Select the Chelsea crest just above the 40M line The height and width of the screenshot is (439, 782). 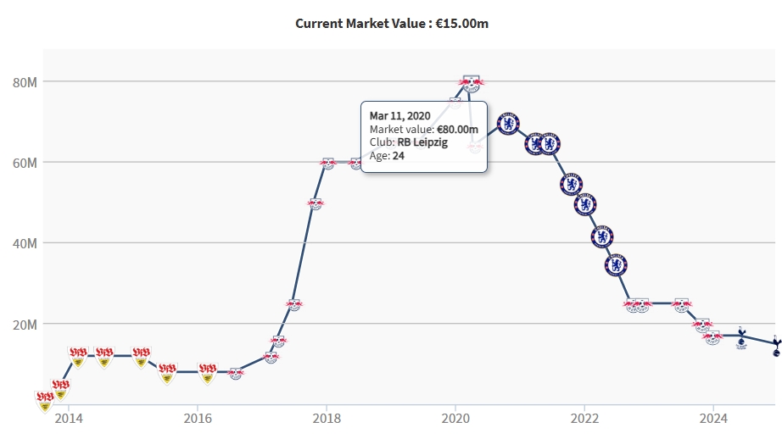[602, 237]
